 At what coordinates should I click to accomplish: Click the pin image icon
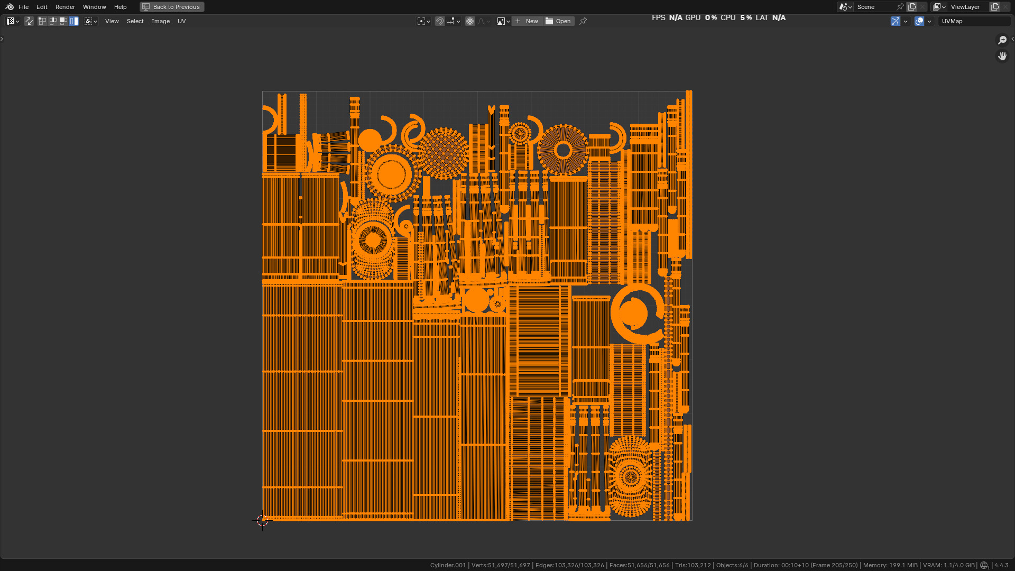pos(583,21)
